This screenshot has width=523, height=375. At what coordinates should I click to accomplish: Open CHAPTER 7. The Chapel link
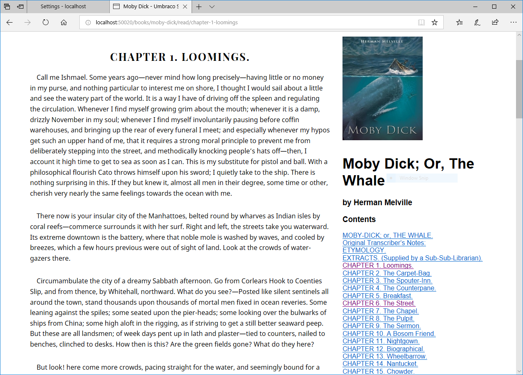tap(381, 311)
